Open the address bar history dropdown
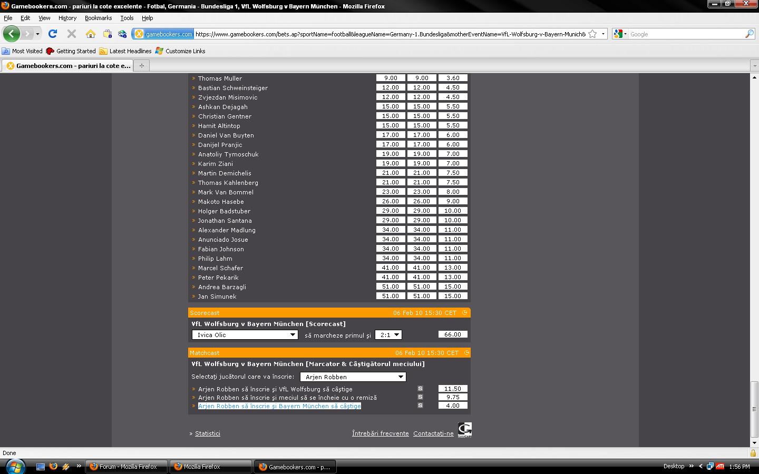 click(603, 34)
